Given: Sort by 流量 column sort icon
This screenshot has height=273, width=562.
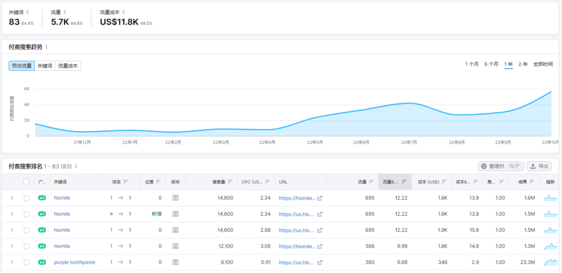Looking at the screenshot, I should click(x=372, y=181).
